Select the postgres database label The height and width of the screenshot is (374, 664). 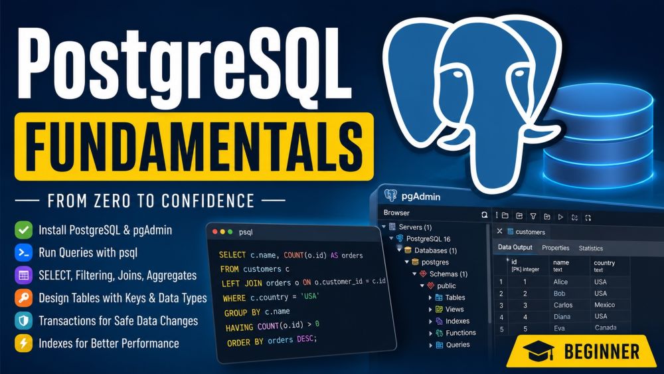435,262
